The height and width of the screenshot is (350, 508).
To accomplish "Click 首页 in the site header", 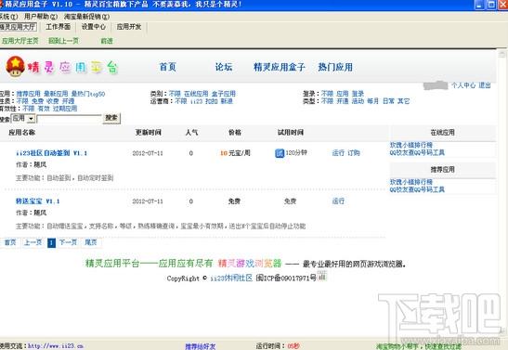I will coord(167,67).
